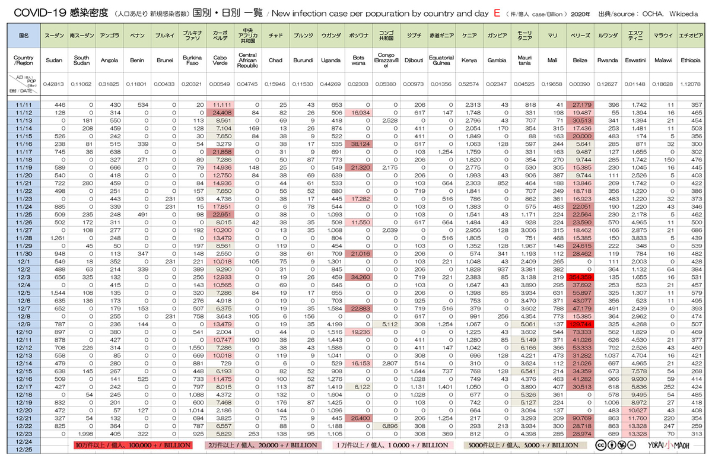Click Belize cell 354,359 on 12/3
712x458 pixels.
580,276
